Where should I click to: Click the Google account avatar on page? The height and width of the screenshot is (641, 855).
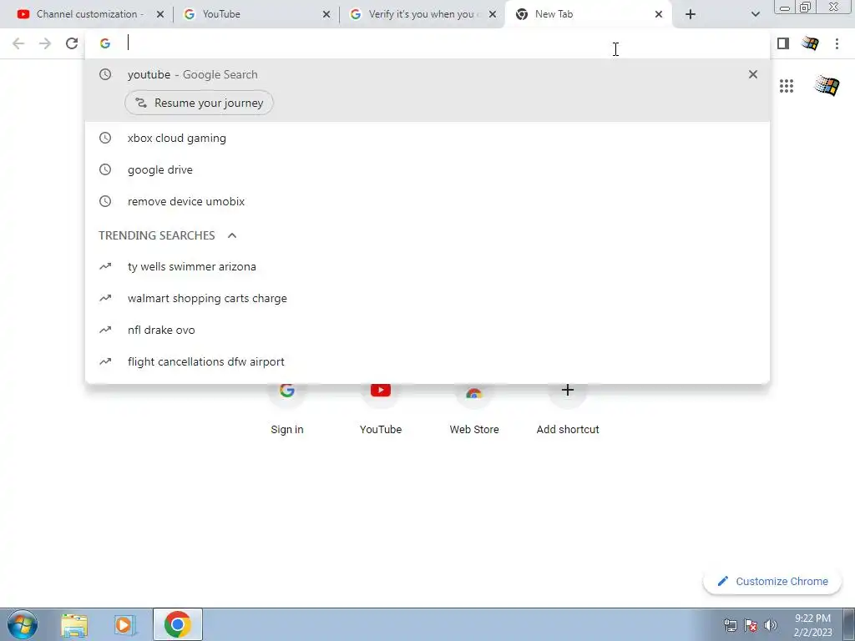coord(827,86)
